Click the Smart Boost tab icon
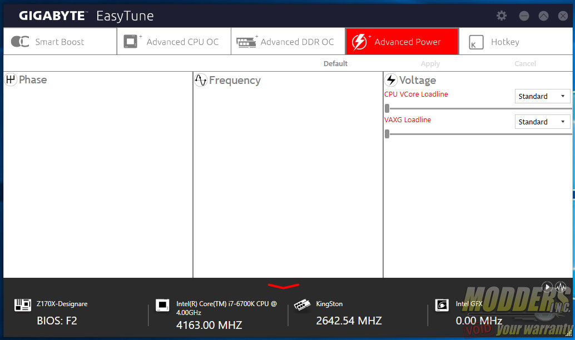This screenshot has width=575, height=340. [20, 42]
